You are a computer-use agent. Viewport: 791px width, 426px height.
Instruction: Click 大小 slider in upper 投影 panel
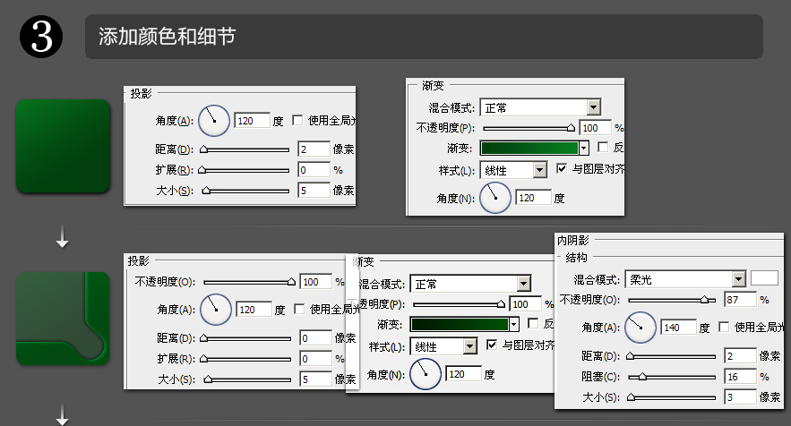(245, 191)
